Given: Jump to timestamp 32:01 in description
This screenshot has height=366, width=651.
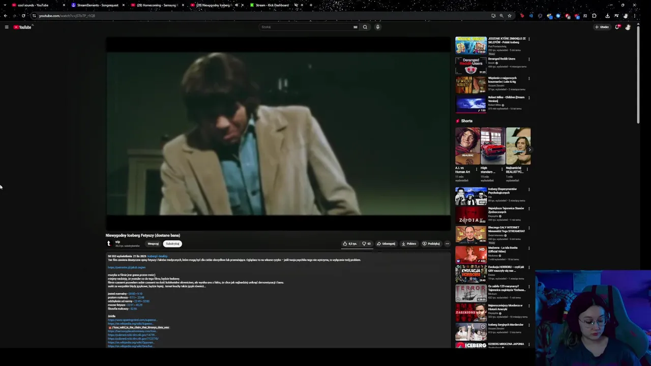Looking at the screenshot, I should 130,305.
